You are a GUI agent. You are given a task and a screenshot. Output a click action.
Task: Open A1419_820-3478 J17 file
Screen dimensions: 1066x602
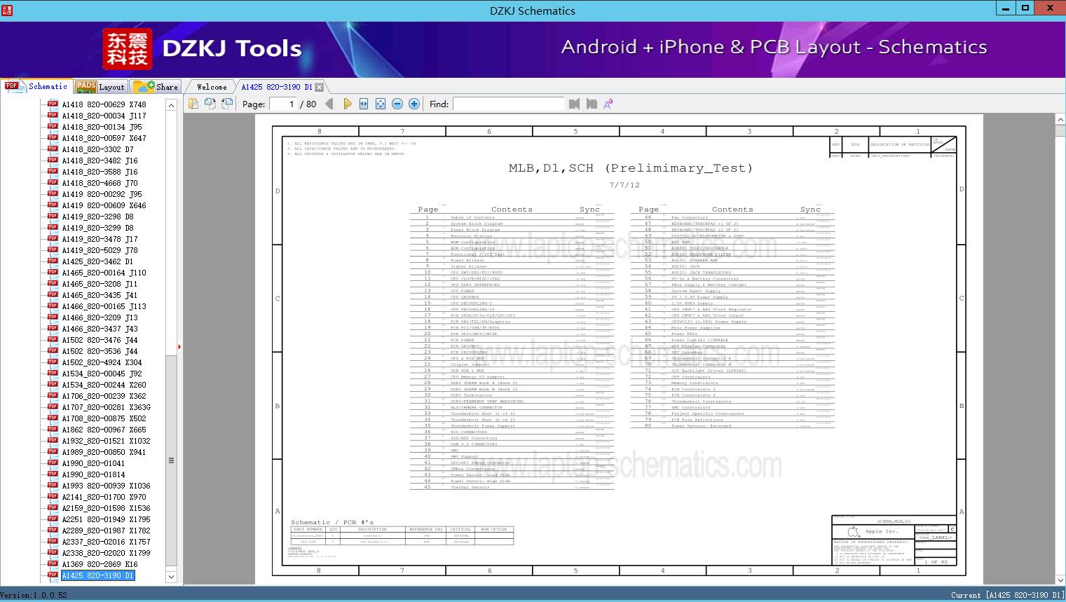pos(100,239)
